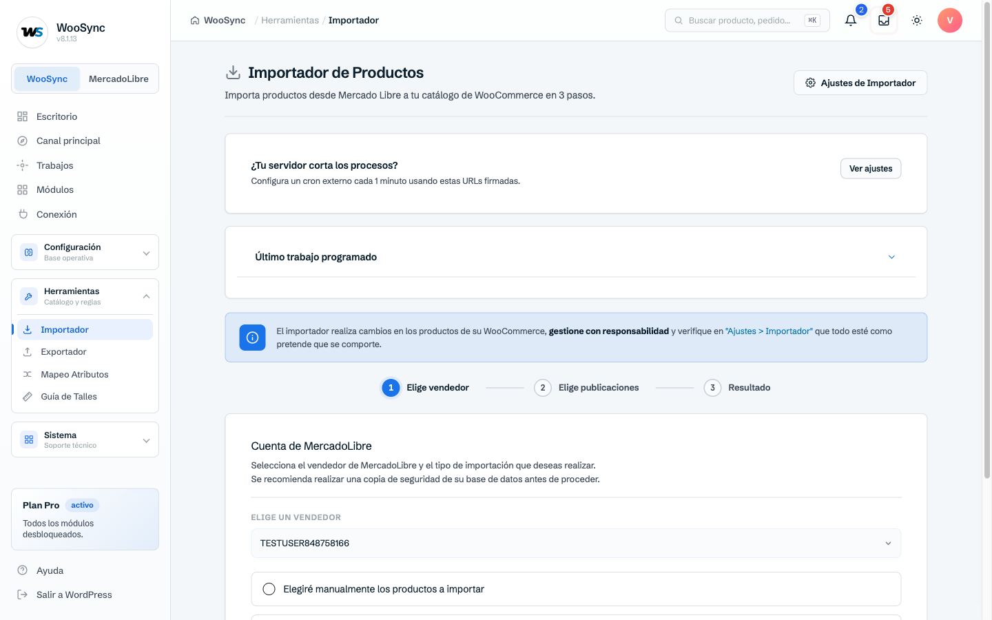This screenshot has width=992, height=620.
Task: Switch to the MercadoLibre tab
Action: coord(118,79)
